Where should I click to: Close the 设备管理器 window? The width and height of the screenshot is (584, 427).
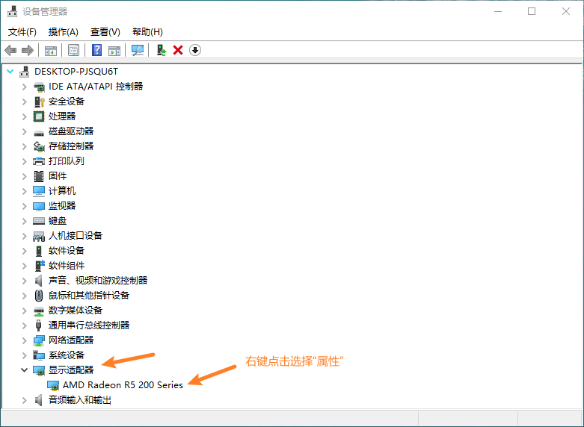[566, 11]
